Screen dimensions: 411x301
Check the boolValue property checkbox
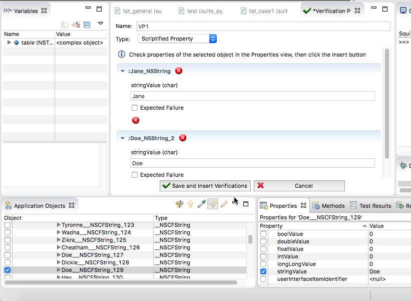tap(263, 234)
